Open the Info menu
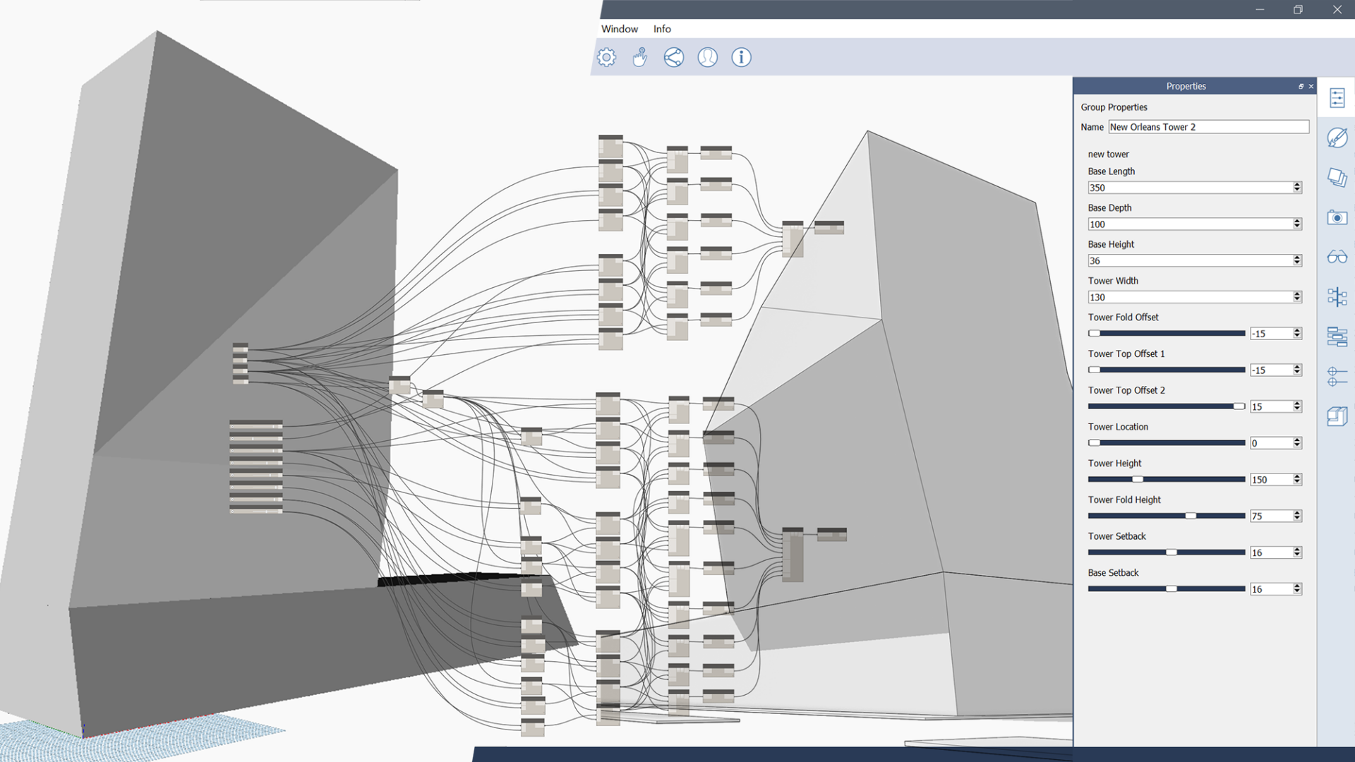This screenshot has height=762, width=1355. (x=661, y=28)
